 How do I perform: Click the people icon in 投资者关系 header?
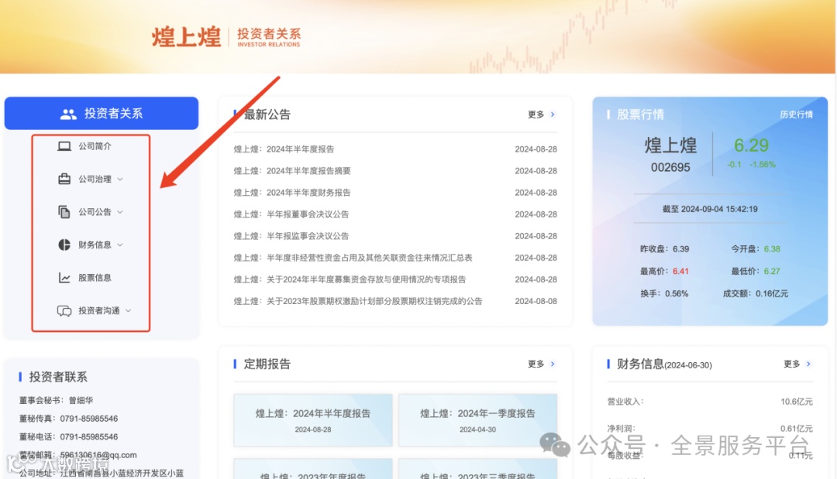68,114
